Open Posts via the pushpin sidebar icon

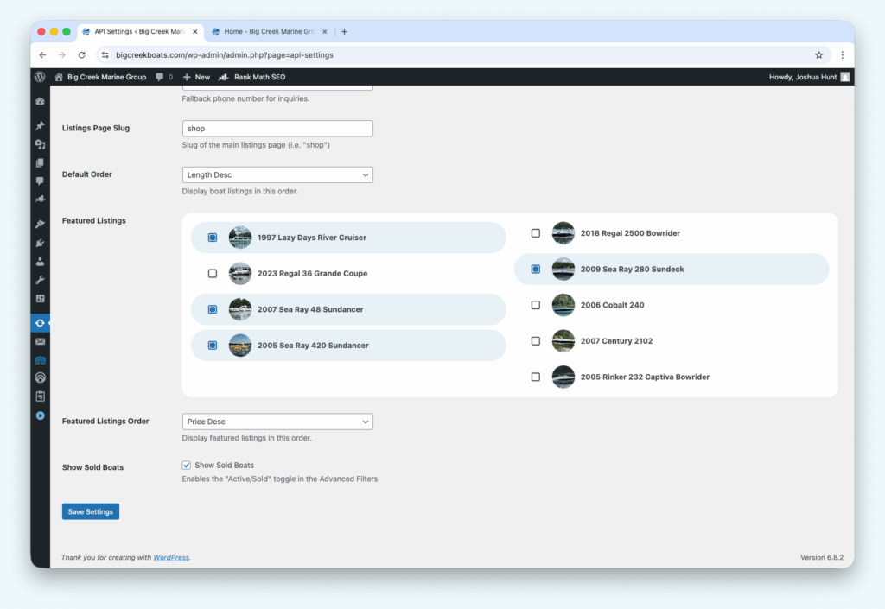tap(40, 126)
